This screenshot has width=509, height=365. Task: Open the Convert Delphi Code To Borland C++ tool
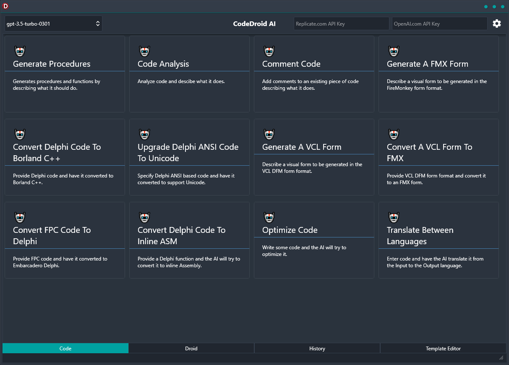(x=65, y=157)
